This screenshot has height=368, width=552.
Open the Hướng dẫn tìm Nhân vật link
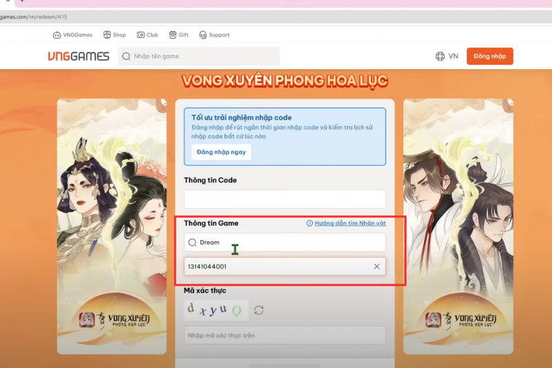350,223
